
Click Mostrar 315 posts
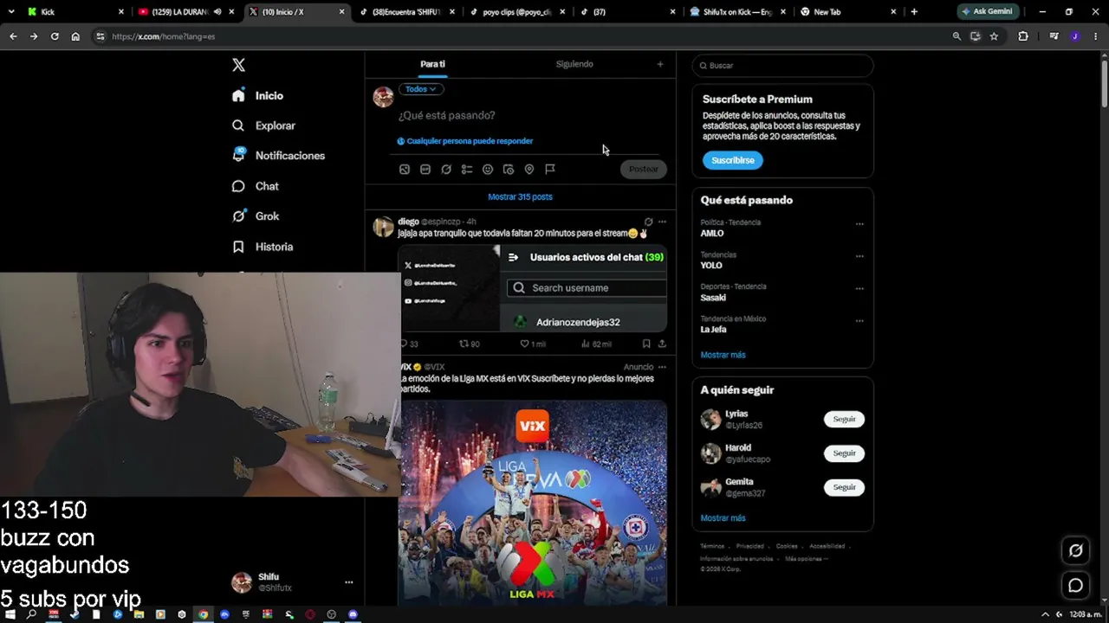520,196
